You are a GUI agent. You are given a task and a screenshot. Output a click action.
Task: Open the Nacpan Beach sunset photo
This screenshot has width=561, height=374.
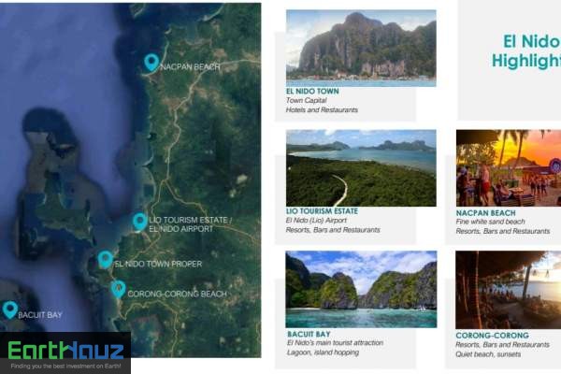(509, 168)
